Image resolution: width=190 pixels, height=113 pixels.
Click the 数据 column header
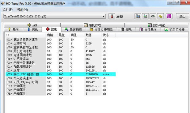click(93, 35)
